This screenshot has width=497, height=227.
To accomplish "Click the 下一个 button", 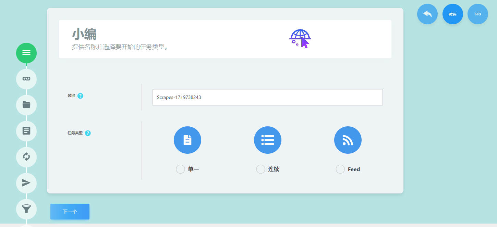I will coord(70,212).
